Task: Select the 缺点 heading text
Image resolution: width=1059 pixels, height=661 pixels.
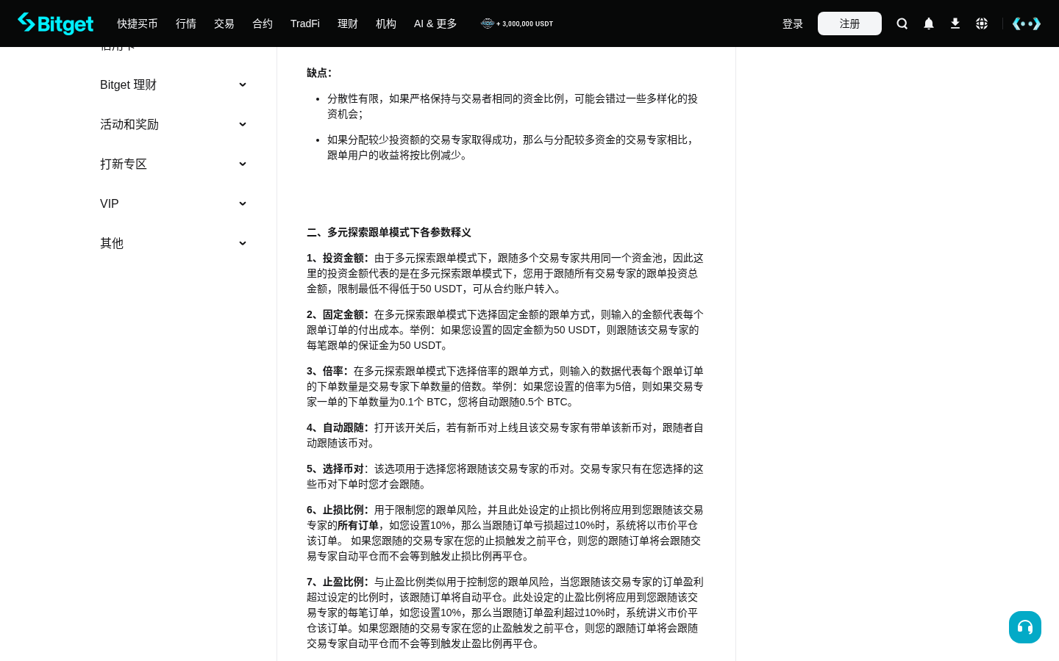Action: click(319, 73)
